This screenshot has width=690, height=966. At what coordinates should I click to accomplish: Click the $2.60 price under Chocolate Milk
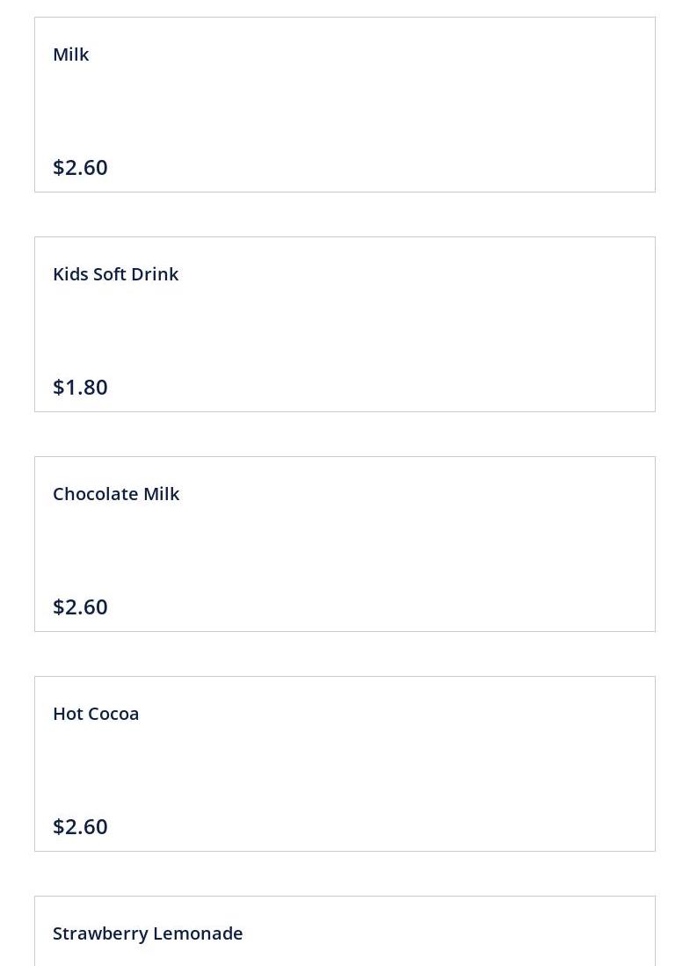tap(80, 606)
